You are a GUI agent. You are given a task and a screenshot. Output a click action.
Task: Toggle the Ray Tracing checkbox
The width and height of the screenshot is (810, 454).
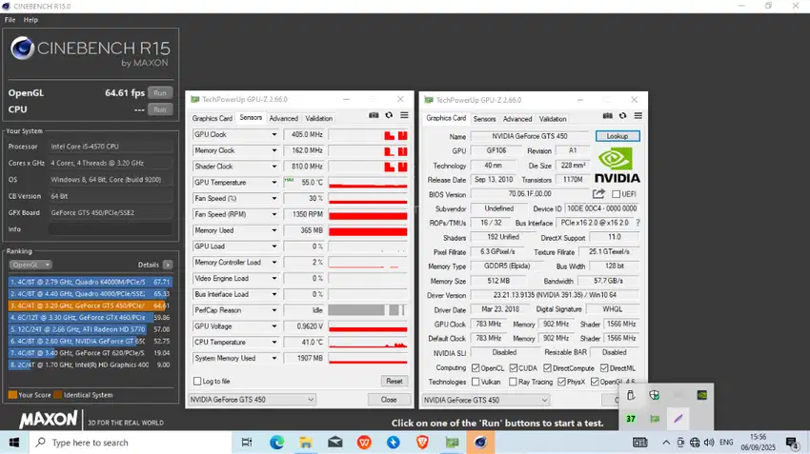(x=513, y=382)
